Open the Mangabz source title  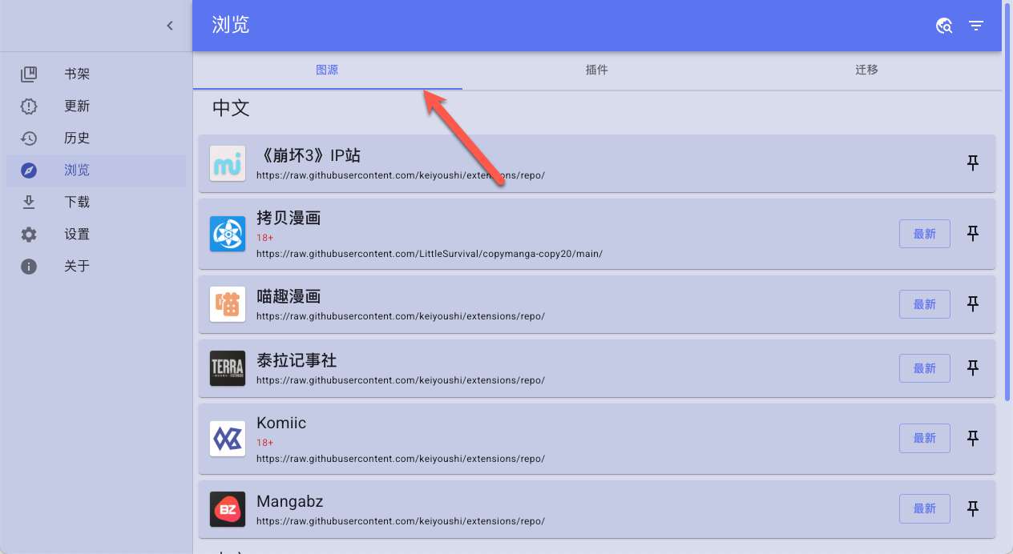[290, 501]
